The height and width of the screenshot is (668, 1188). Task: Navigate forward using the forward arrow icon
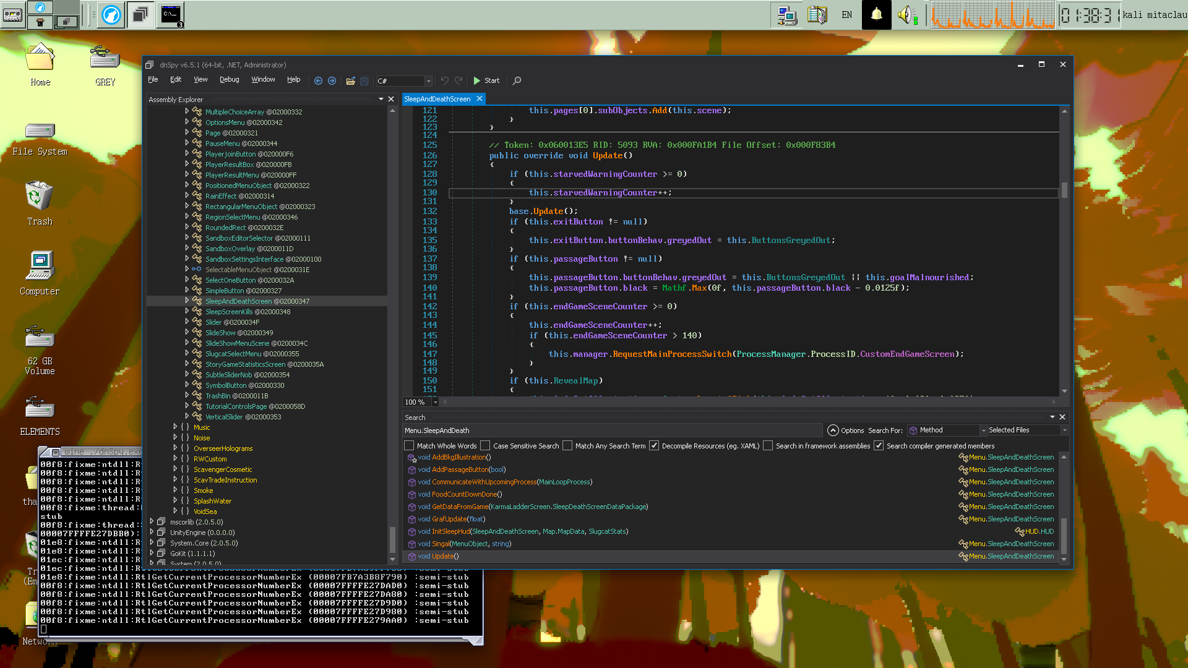point(332,80)
